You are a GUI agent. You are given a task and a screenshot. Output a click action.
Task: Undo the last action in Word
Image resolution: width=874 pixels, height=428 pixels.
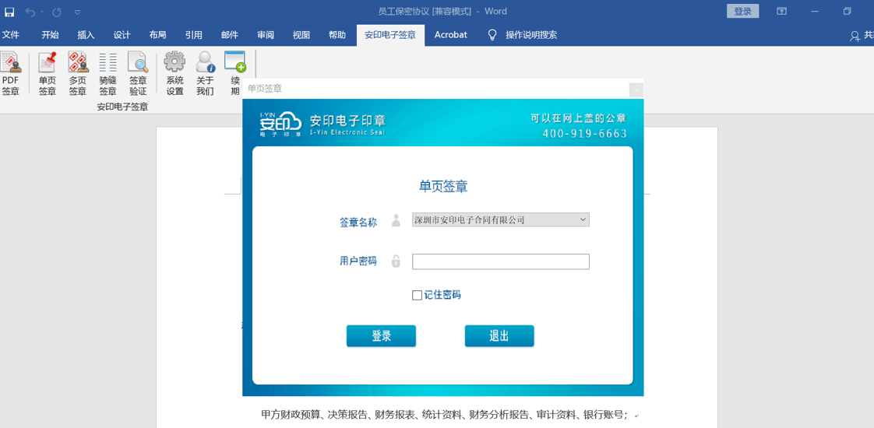pyautogui.click(x=30, y=12)
